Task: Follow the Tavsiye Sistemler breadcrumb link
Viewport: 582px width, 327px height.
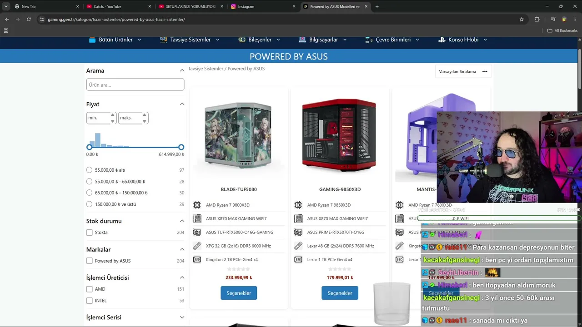Action: [206, 69]
